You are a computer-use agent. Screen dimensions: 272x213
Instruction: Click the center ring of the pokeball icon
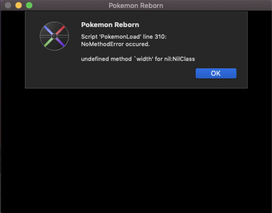point(54,36)
